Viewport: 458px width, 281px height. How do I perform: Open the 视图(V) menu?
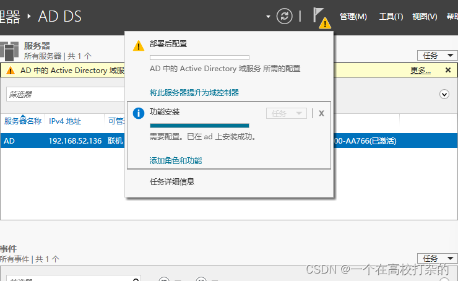tap(425, 17)
